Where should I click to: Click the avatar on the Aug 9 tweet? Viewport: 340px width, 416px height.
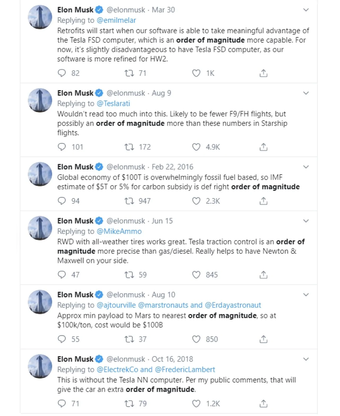40,100
